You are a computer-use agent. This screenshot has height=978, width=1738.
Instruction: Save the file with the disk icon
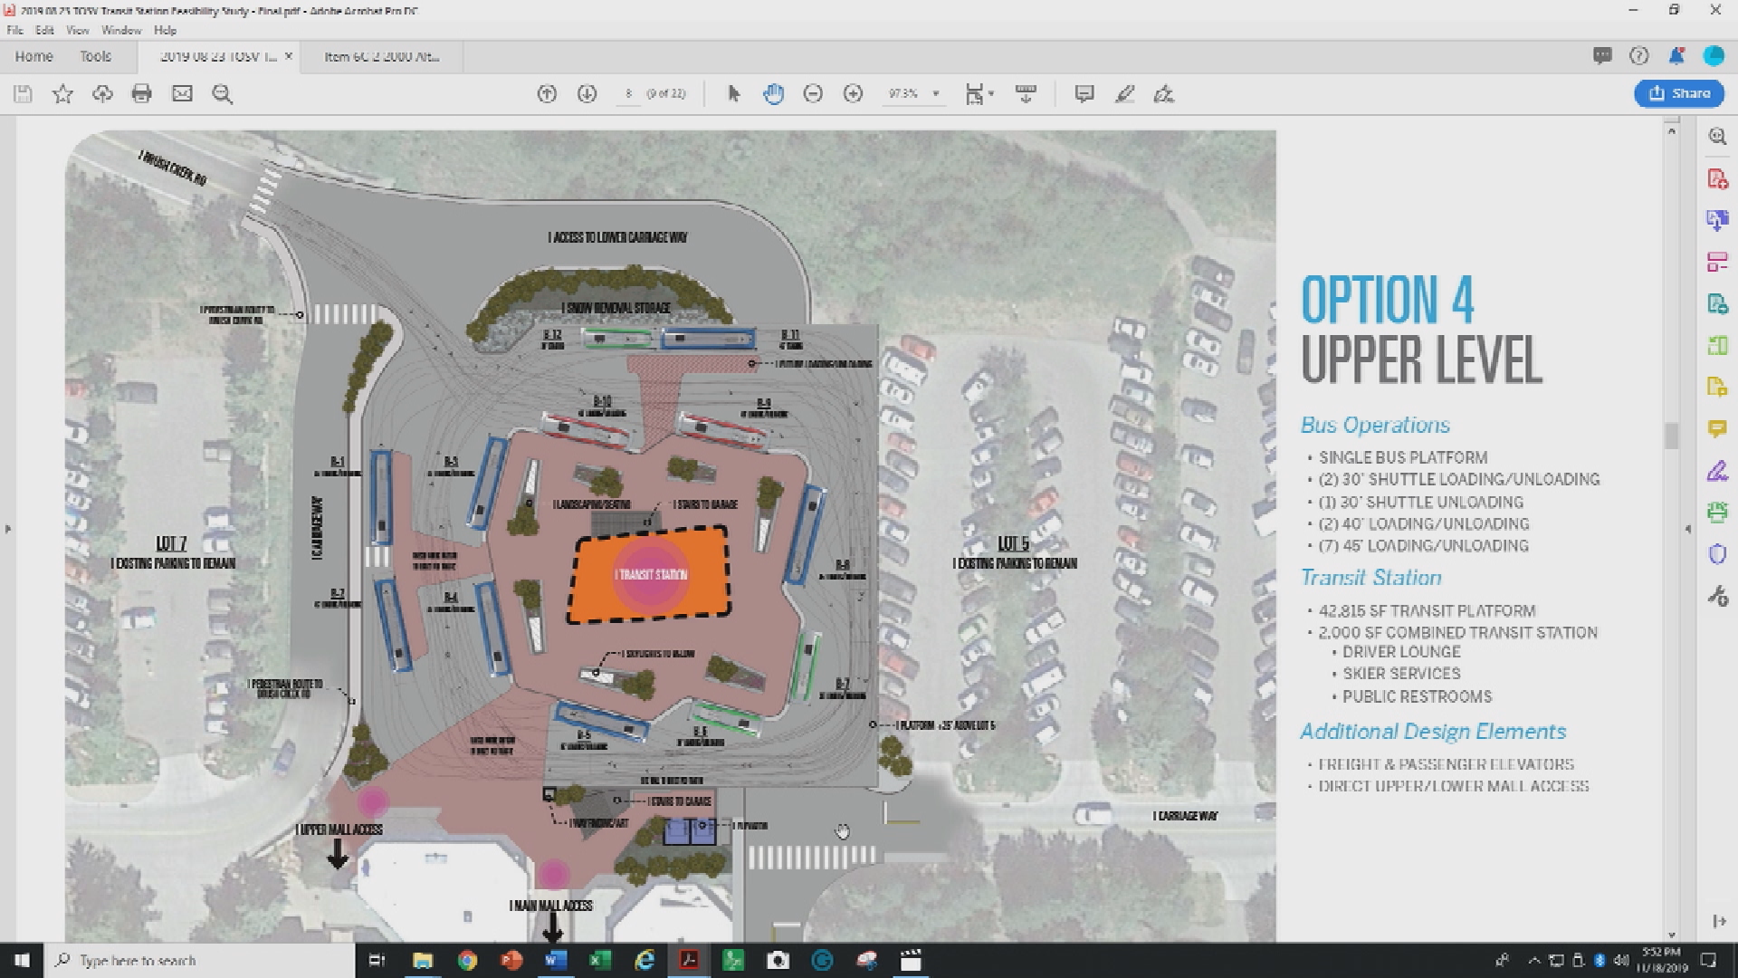click(x=22, y=93)
